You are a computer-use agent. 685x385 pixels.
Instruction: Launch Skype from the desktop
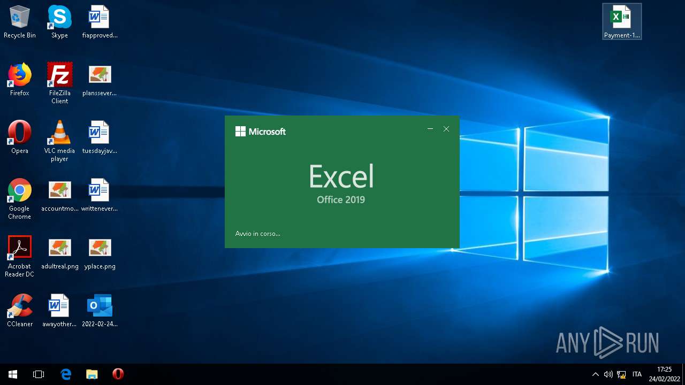[59, 22]
